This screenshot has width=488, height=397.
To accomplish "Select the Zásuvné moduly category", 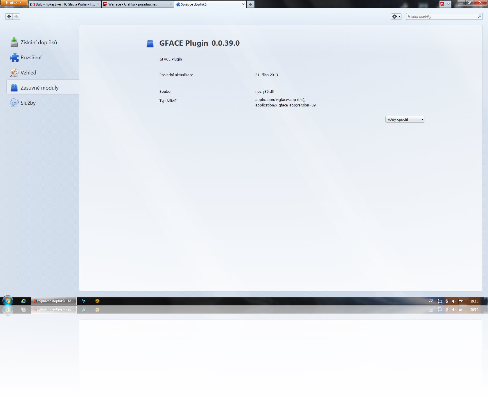I will click(x=40, y=88).
